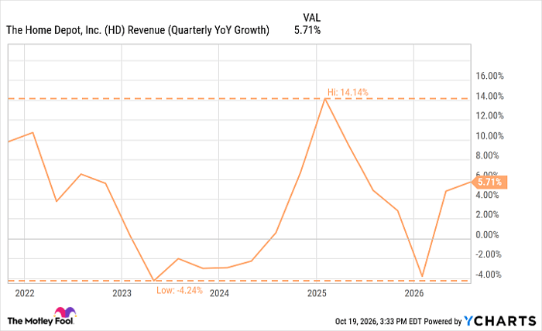Image resolution: width=542 pixels, height=331 pixels.
Task: Click the 14.00% y-axis label
Action: (489, 96)
